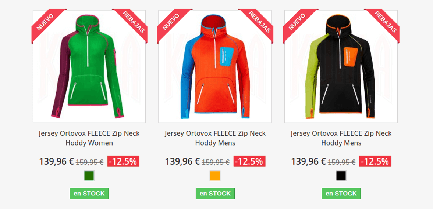This screenshot has height=209, width=433.
Task: Click en STOCK badge under women's hoody
Action: pos(89,194)
